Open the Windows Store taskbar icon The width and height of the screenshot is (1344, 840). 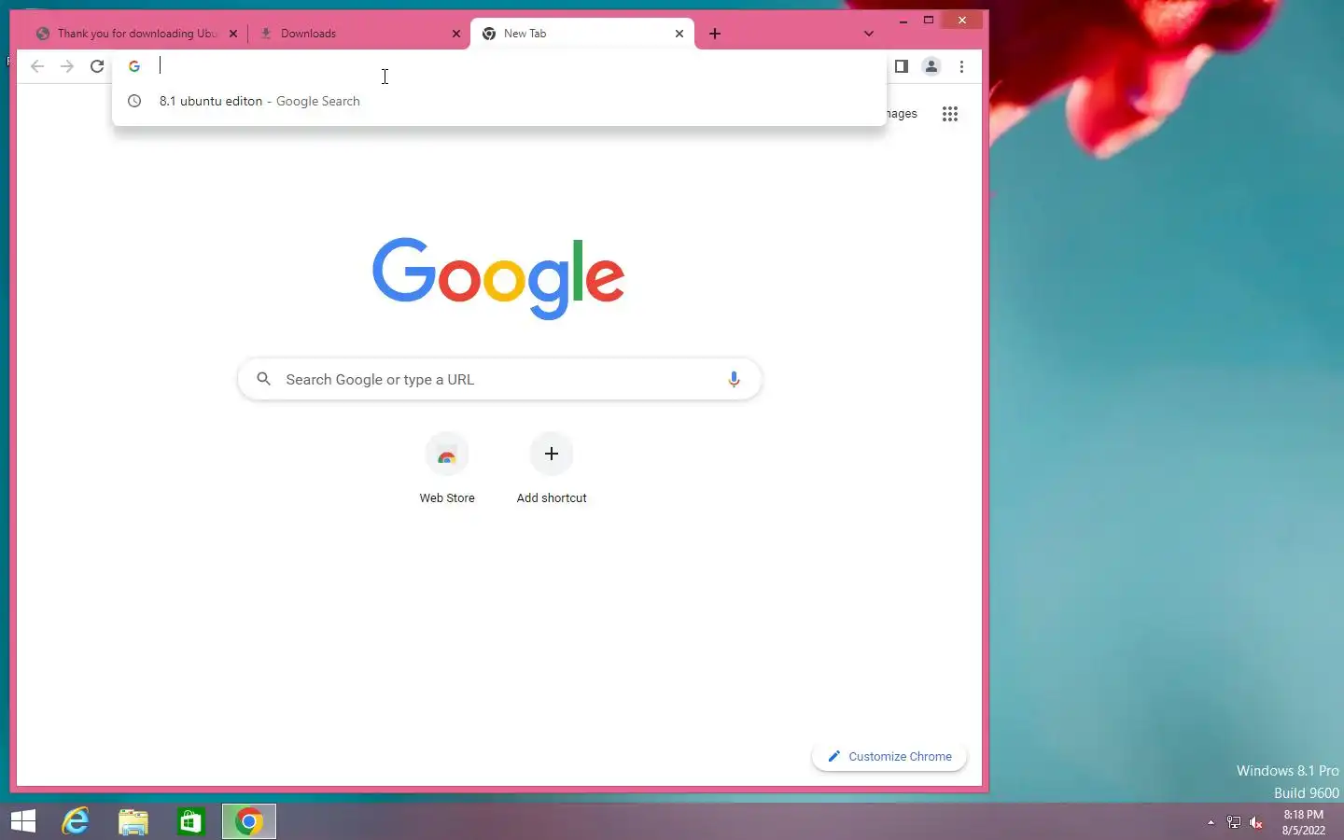point(191,821)
